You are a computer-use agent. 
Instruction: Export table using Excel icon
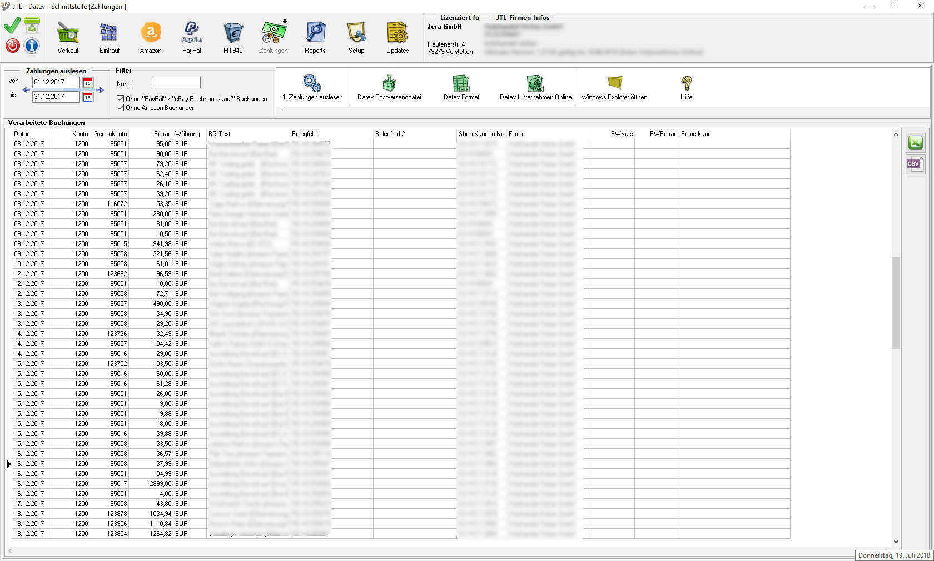click(915, 143)
